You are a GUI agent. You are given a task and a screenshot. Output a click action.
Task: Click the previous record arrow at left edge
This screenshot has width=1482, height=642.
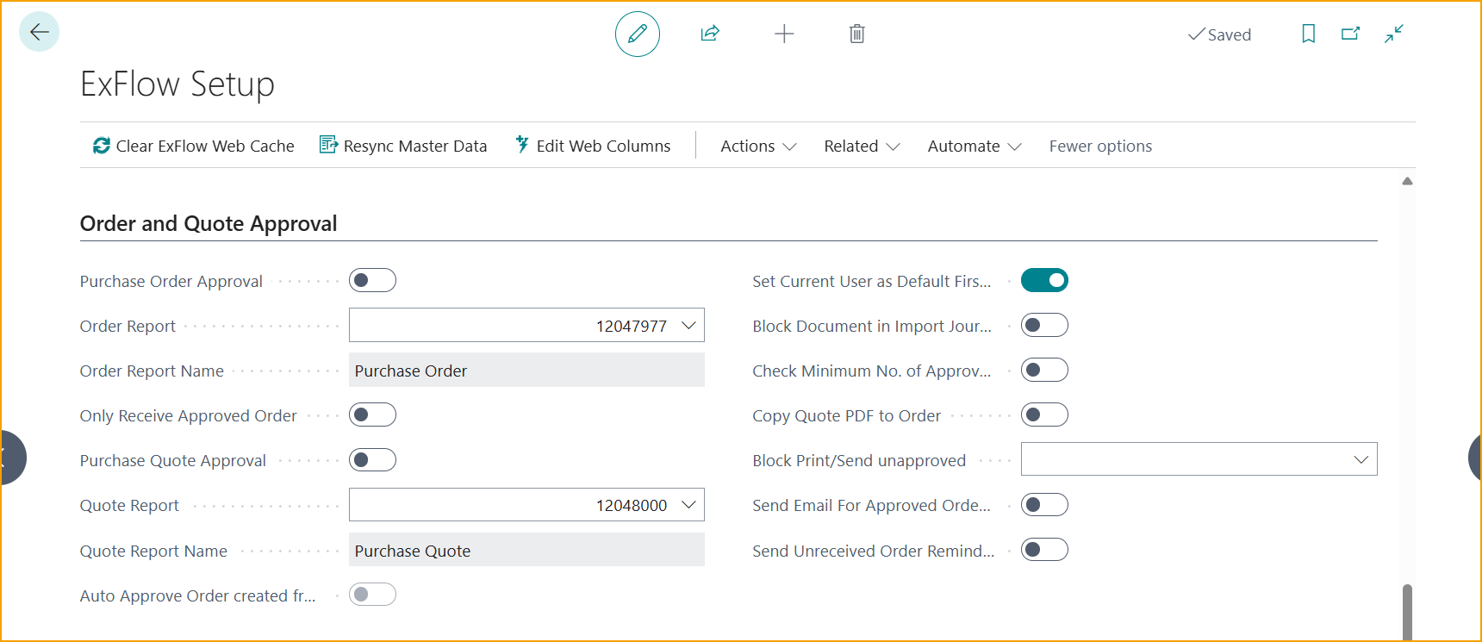click(x=12, y=458)
